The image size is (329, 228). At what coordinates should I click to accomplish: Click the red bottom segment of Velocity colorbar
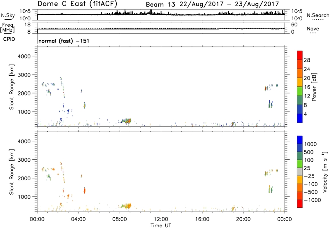(x=300, y=204)
